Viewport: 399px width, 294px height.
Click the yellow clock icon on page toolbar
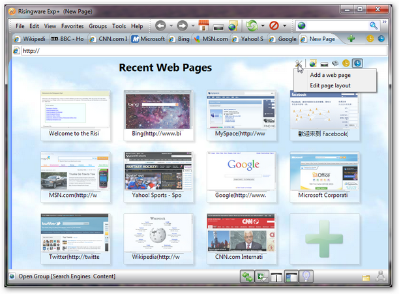(x=346, y=63)
